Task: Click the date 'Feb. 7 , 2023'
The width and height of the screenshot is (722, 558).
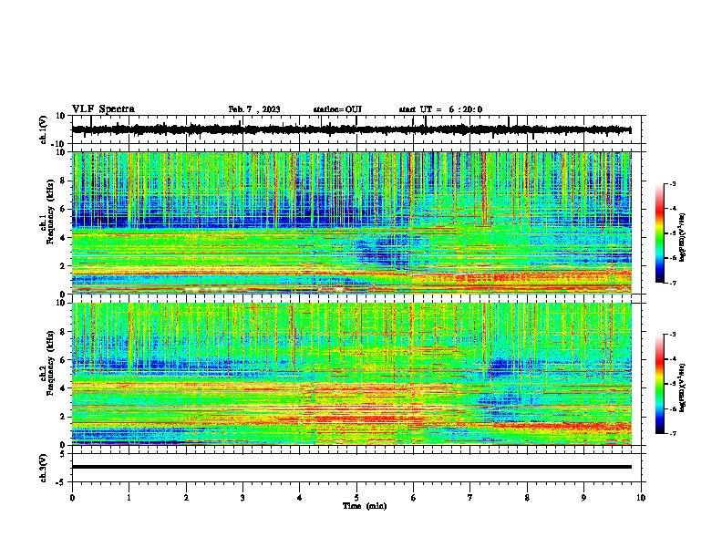Action: click(254, 109)
